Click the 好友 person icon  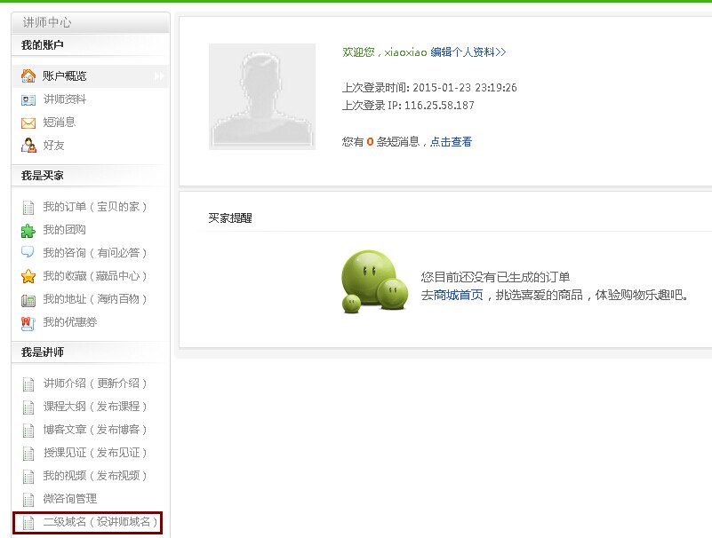28,146
